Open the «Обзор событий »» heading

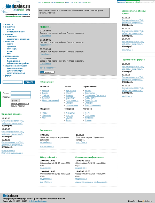[x=49, y=157]
